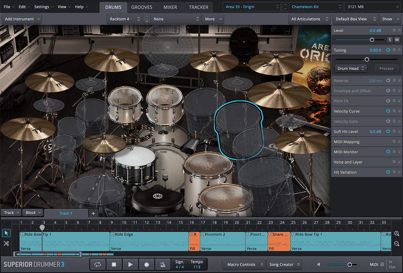This screenshot has height=273, width=403.
Task: Toggle Soft Hit Level power button
Action: pyautogui.click(x=388, y=131)
